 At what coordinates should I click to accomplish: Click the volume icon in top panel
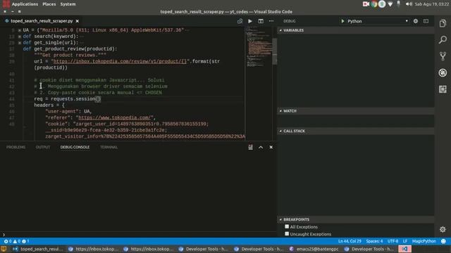click(x=409, y=4)
